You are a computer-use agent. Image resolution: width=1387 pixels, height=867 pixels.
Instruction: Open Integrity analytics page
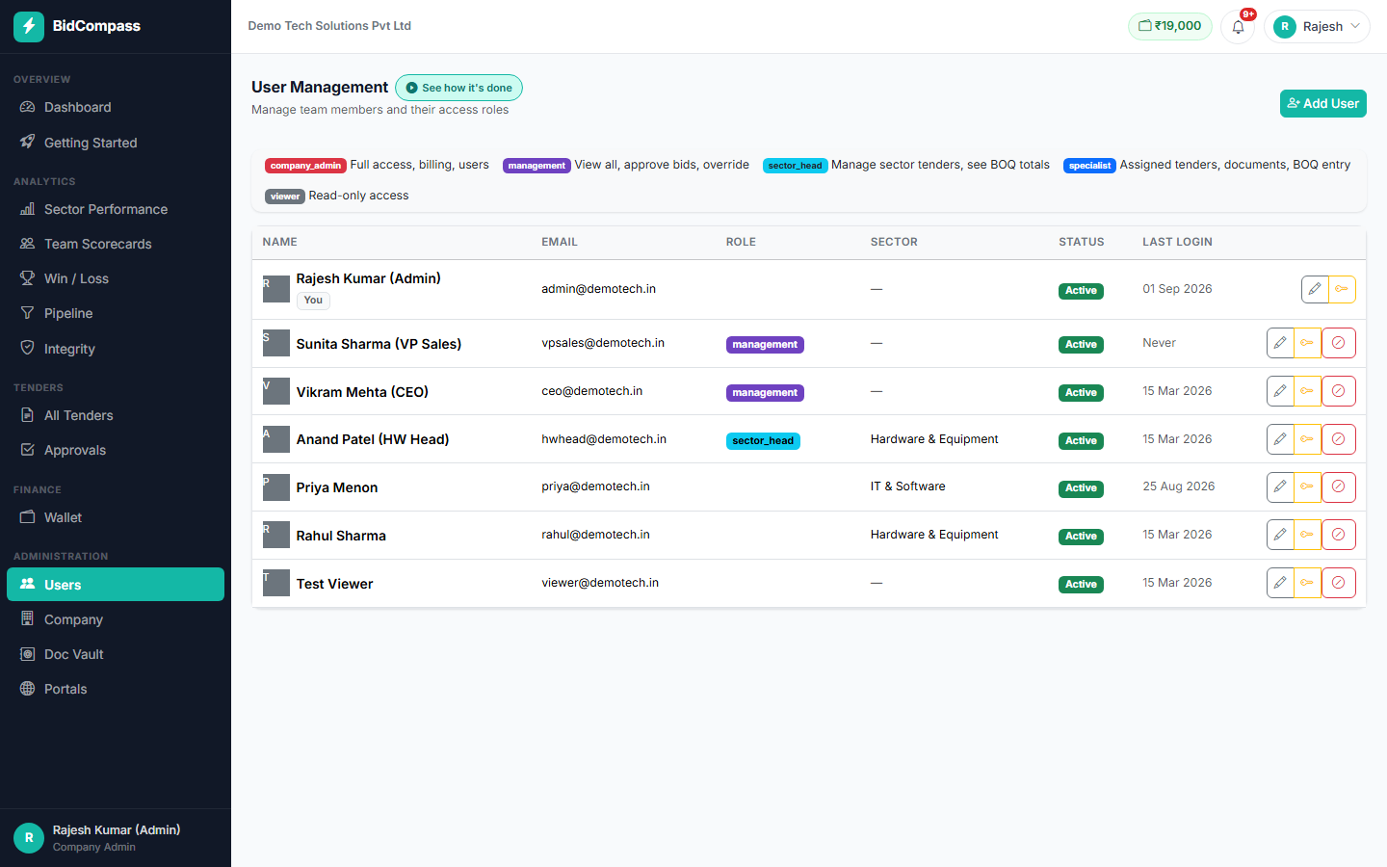tap(116, 349)
